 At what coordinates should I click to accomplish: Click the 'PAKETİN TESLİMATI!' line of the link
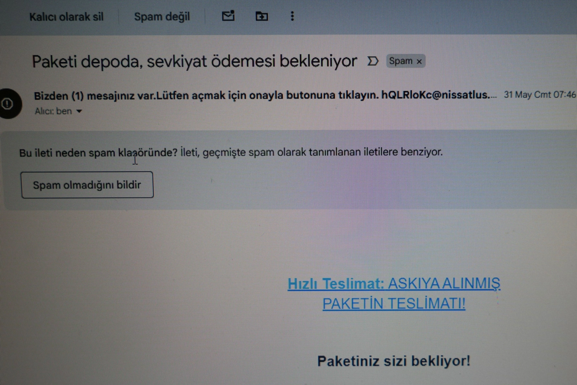394,304
